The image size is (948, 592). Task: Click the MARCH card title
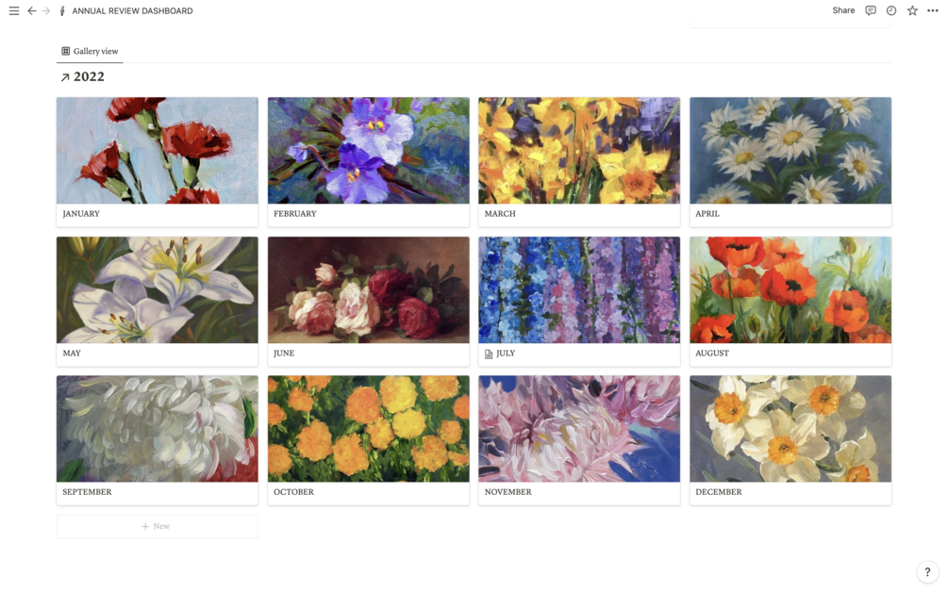coord(500,214)
